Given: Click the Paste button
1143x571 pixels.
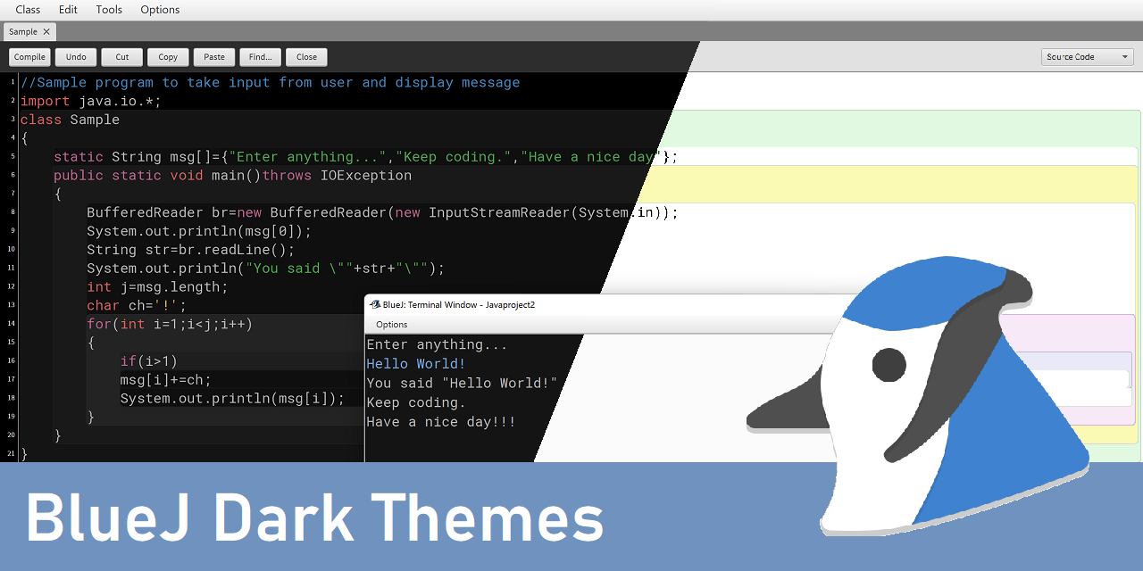Looking at the screenshot, I should point(214,57).
